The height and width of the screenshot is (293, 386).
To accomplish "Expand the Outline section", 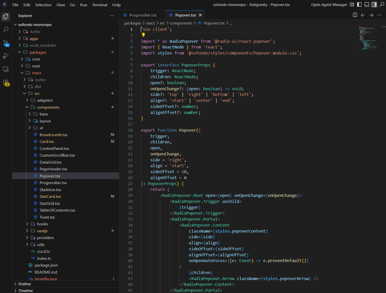I will pos(24,284).
